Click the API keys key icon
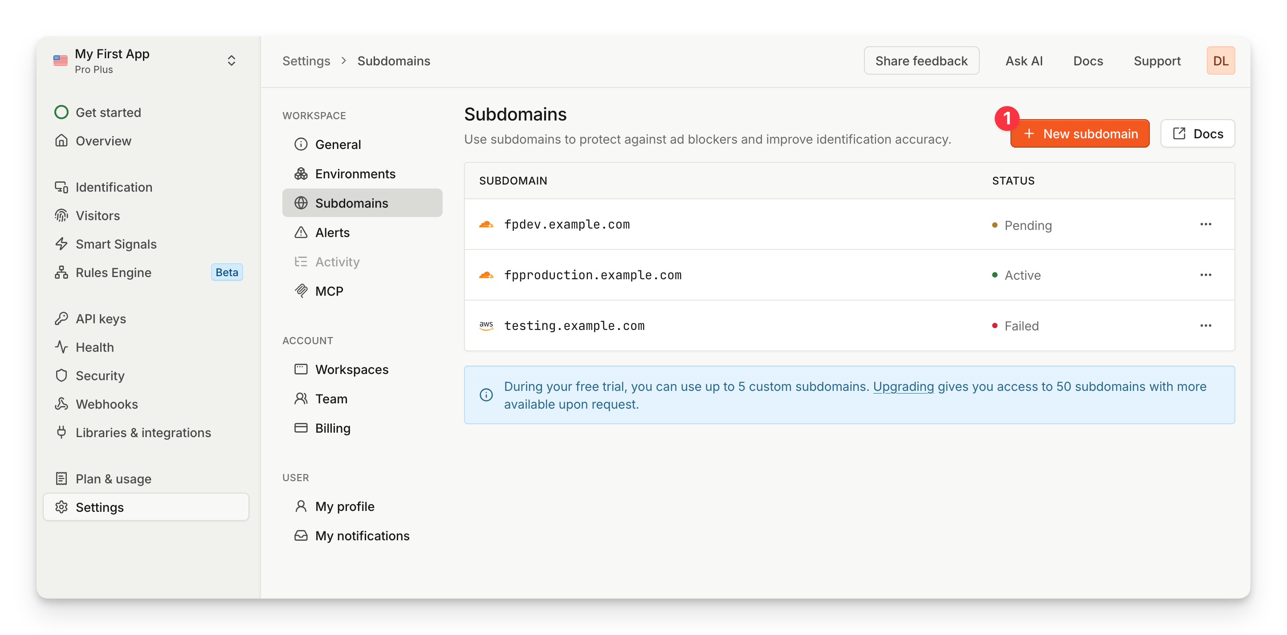 pos(61,319)
